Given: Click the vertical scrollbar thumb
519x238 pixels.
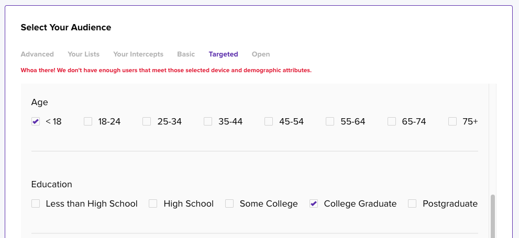Looking at the screenshot, I should pos(492,217).
